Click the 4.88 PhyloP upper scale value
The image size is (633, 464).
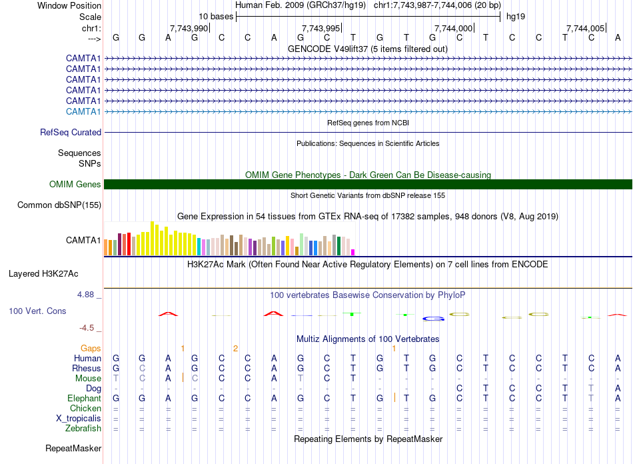click(x=85, y=295)
